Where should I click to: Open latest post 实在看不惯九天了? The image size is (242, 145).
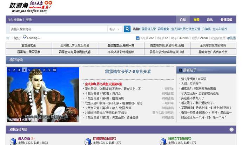click(193, 98)
